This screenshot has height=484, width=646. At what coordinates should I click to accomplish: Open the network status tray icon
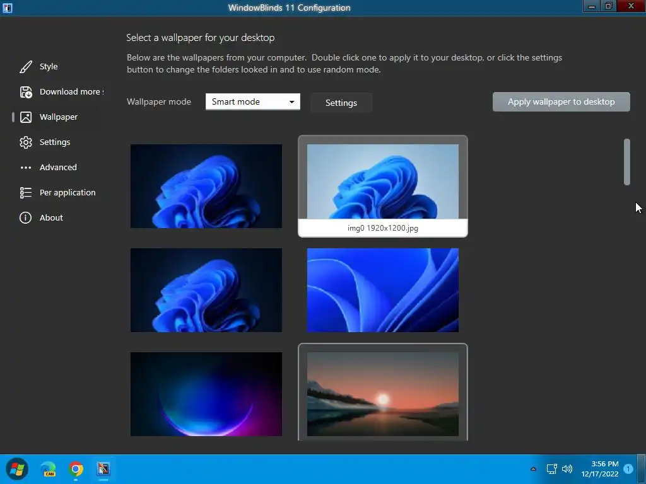point(551,469)
